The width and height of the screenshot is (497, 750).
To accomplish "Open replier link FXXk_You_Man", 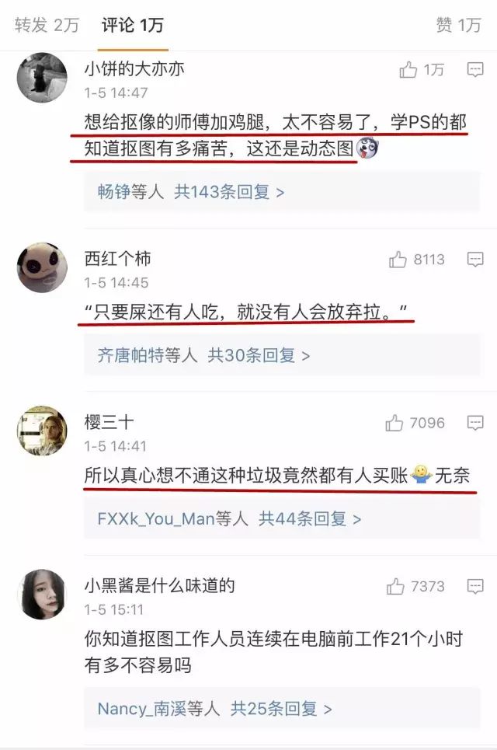I will tap(156, 519).
